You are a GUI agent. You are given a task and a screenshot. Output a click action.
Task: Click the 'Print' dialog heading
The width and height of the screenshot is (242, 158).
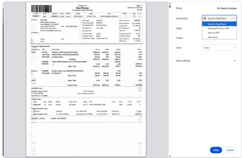(179, 8)
